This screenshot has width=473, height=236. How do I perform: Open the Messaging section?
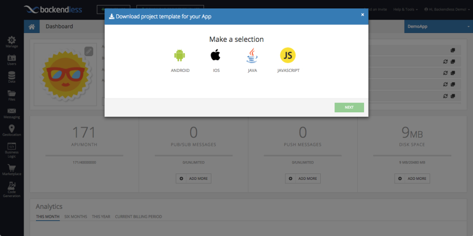(12, 113)
